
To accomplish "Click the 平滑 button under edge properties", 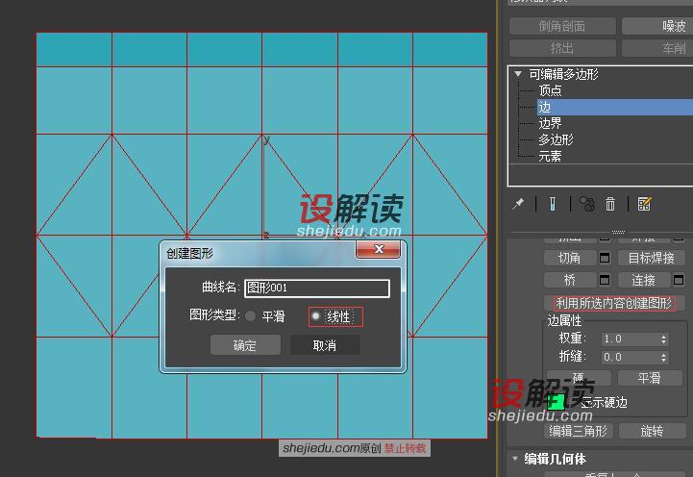I will [650, 378].
